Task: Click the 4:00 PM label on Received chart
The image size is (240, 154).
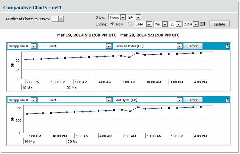Action: point(200,82)
